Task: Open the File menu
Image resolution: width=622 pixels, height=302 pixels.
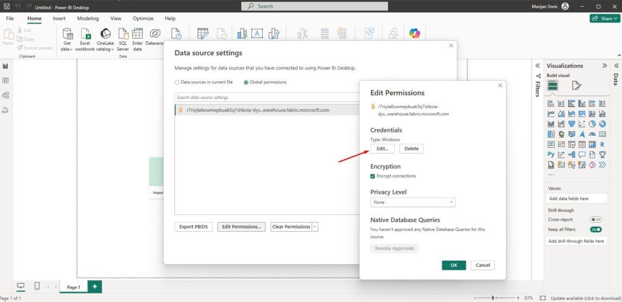Action: point(10,18)
